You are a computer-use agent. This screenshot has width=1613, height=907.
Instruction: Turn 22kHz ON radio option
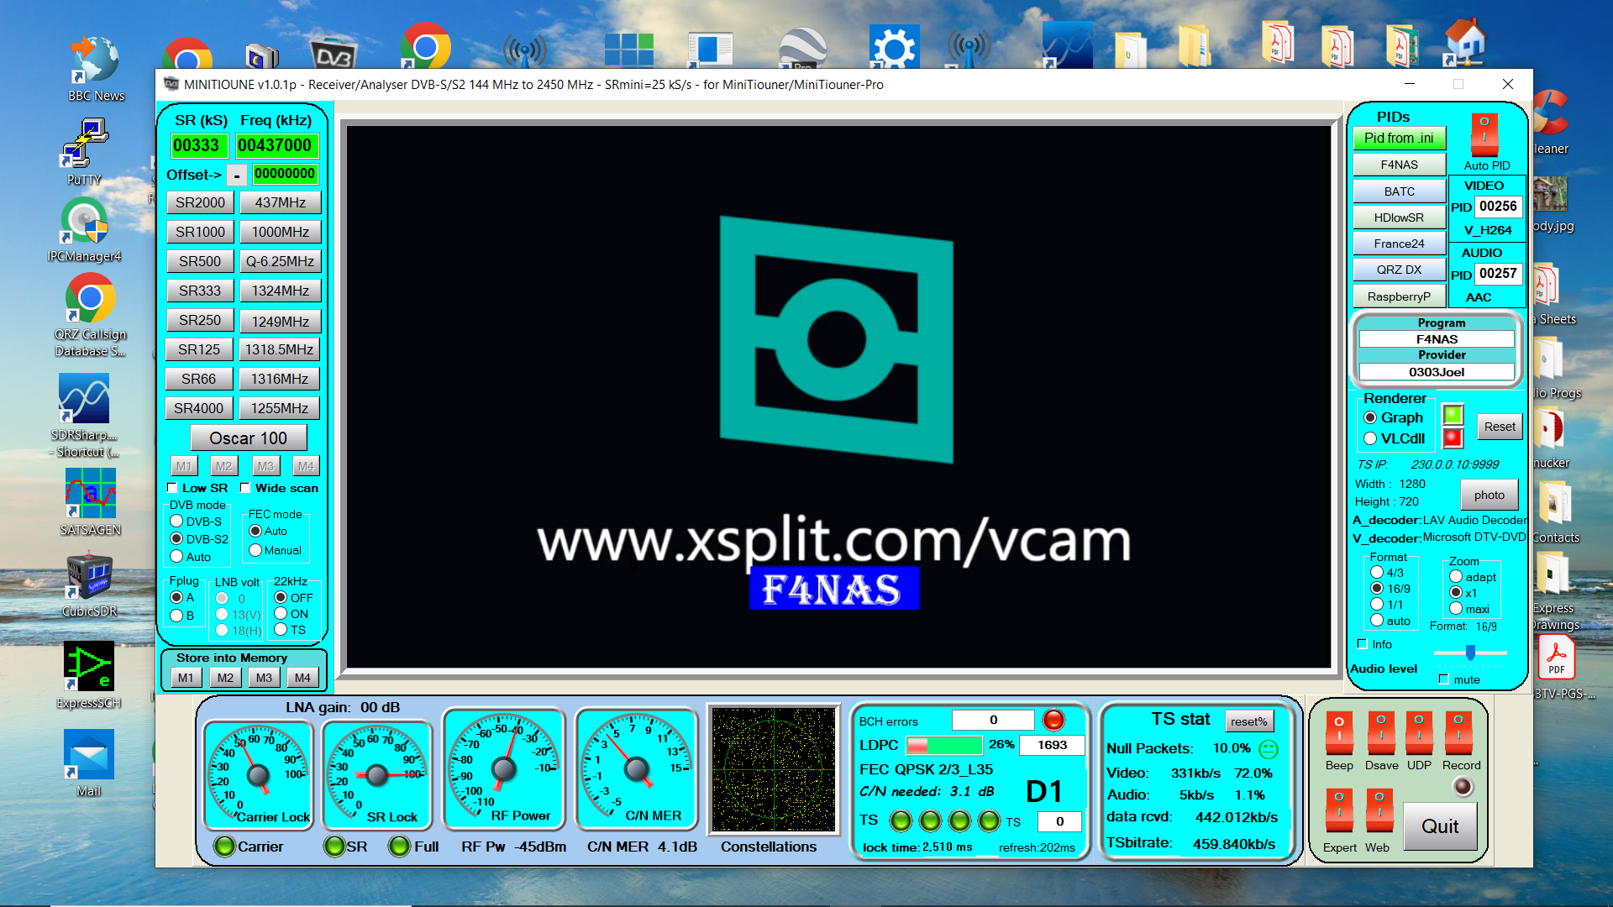281,613
